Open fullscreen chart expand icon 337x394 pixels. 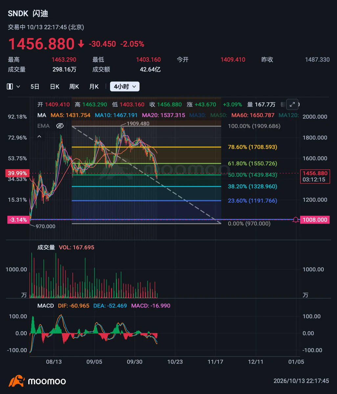292,104
